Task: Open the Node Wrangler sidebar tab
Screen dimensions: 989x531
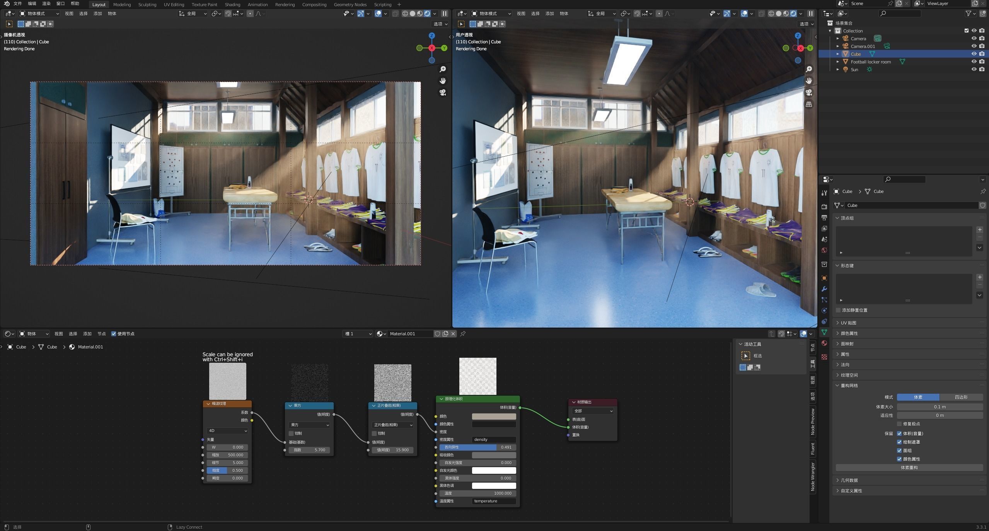Action: coord(813,476)
